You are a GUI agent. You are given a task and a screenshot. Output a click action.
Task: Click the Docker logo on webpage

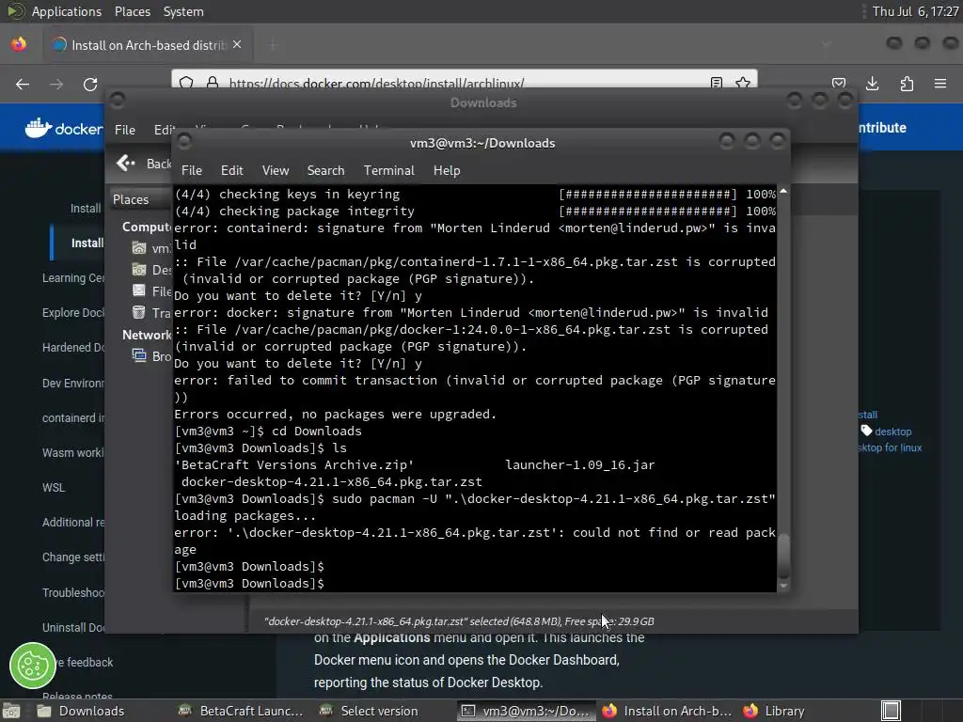tap(64, 128)
